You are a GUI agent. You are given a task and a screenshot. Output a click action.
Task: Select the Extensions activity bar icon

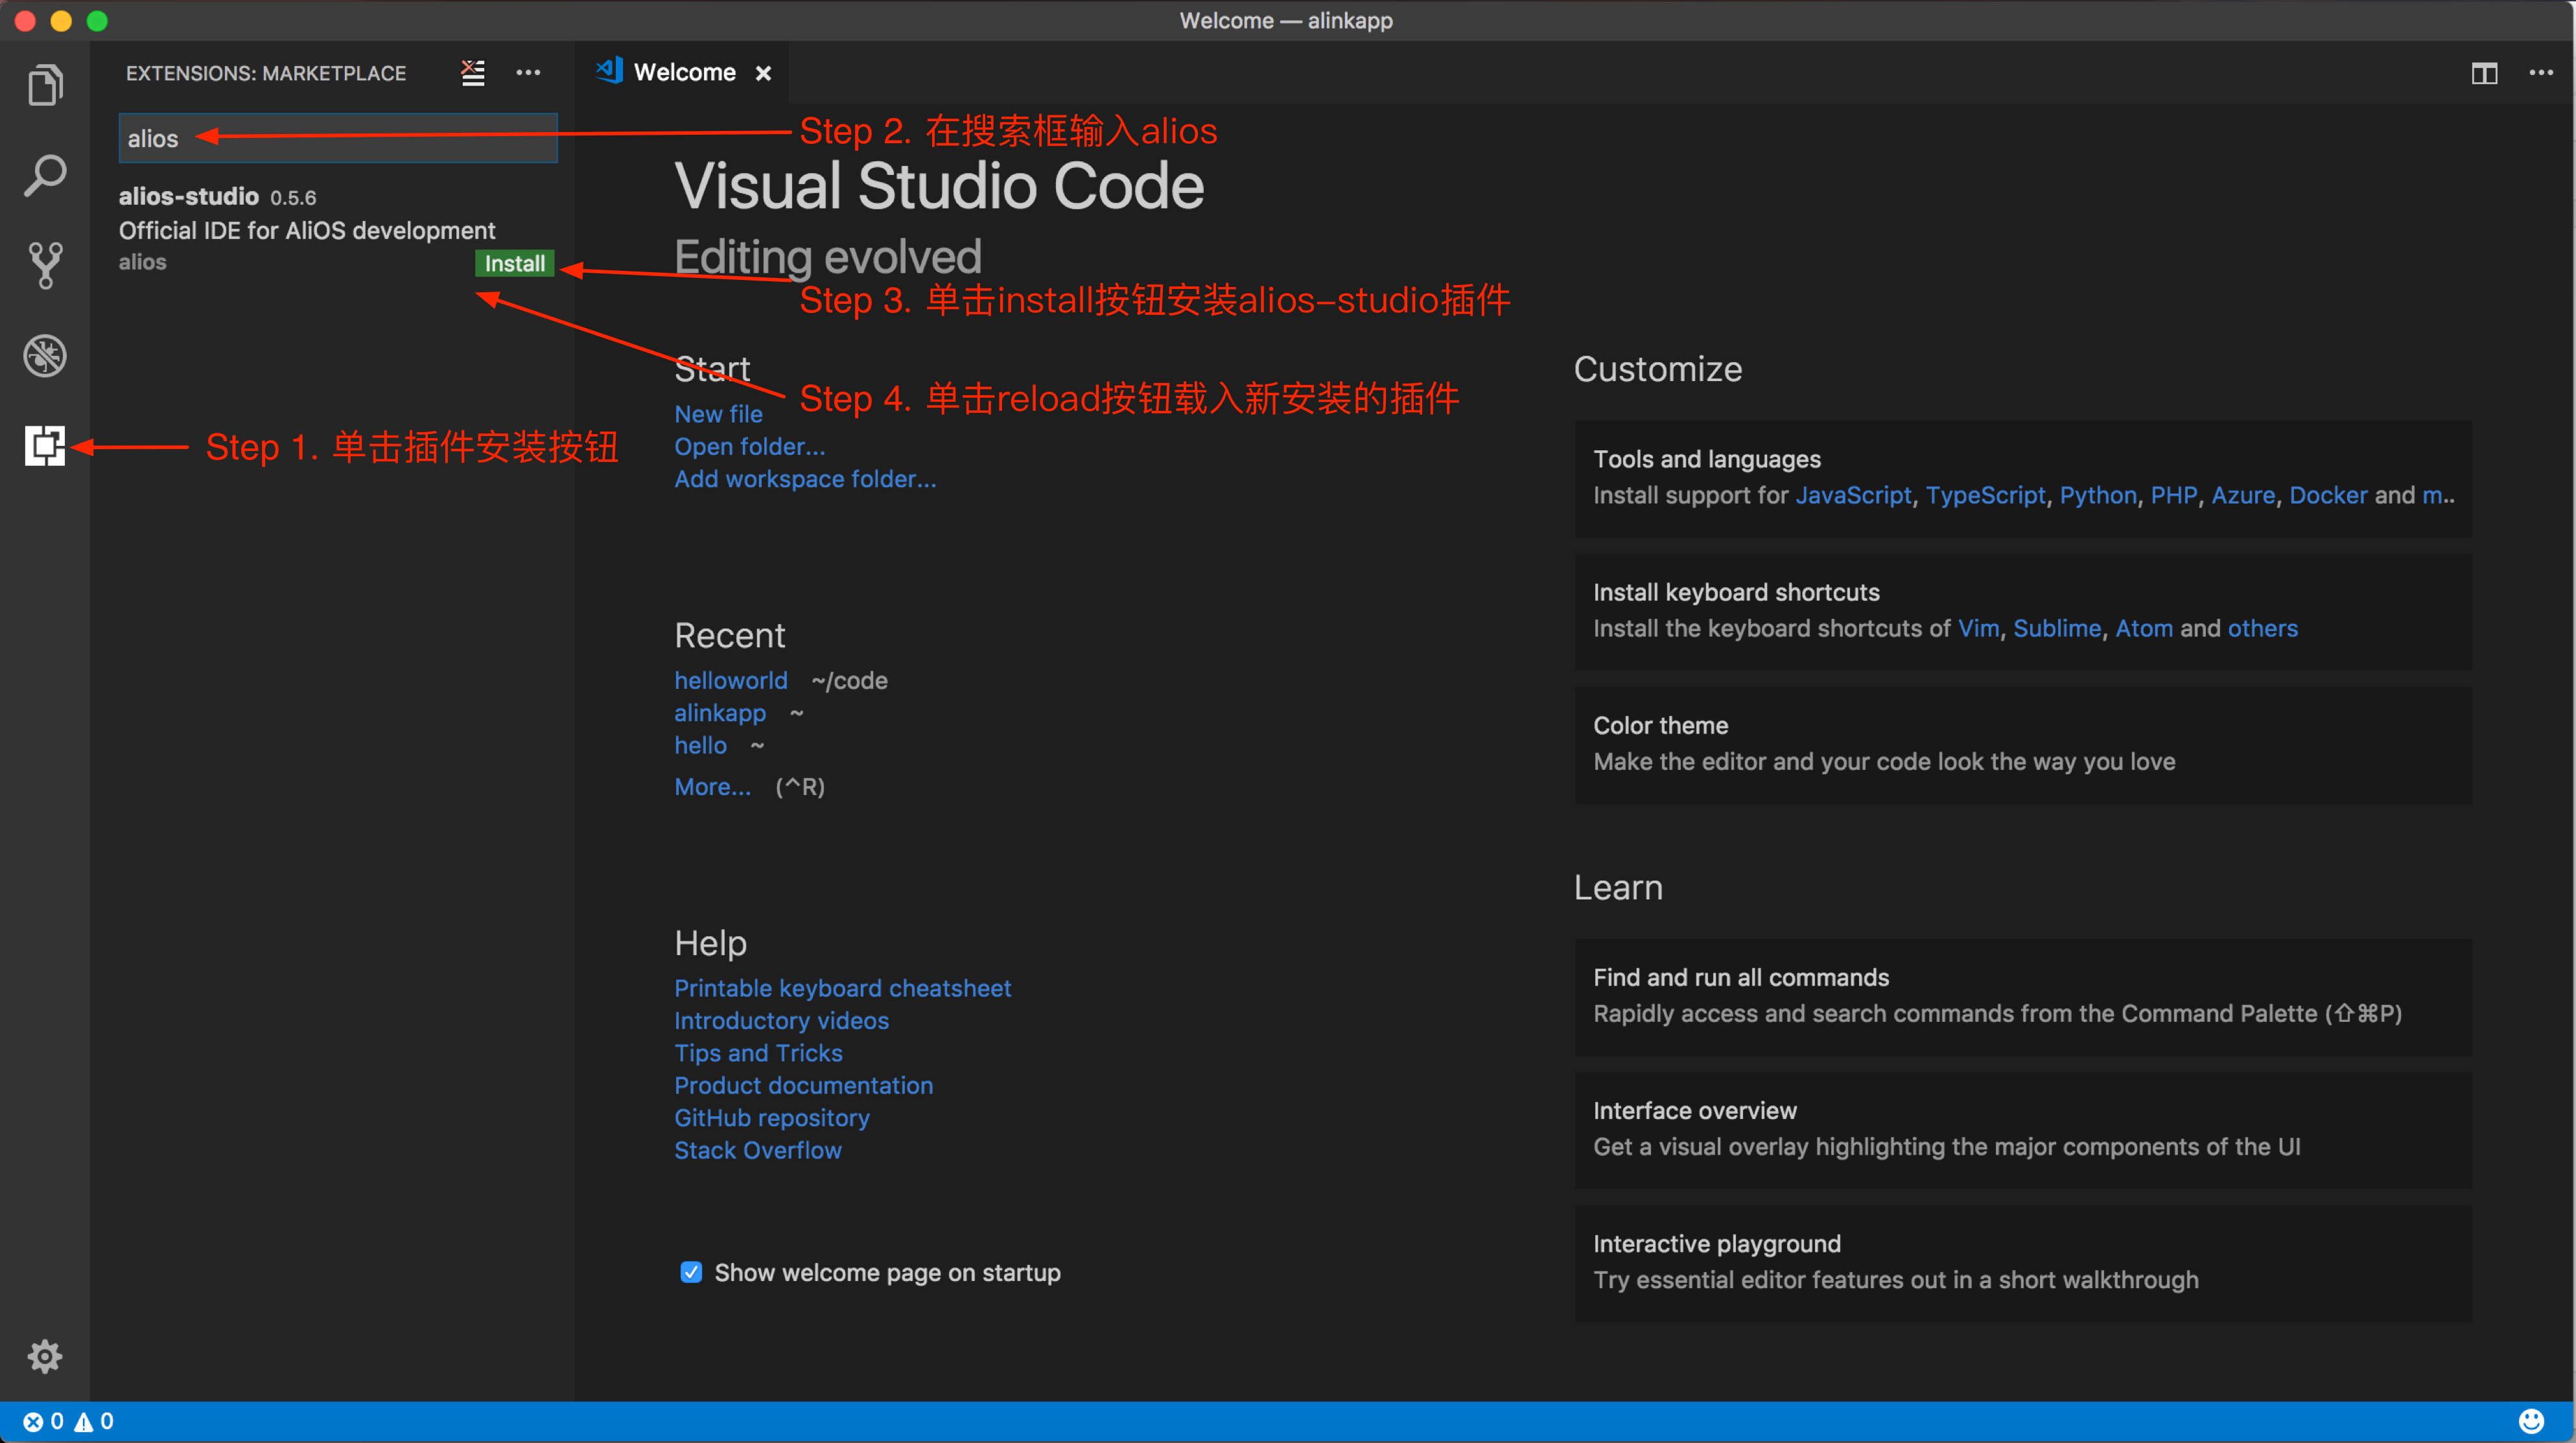tap(45, 446)
